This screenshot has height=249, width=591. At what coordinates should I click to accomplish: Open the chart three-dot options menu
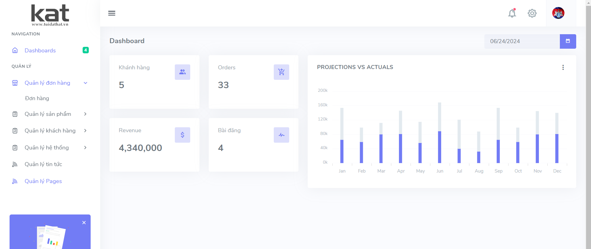(x=563, y=67)
